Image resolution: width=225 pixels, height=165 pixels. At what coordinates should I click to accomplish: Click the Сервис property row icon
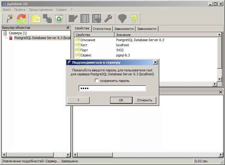78,55
